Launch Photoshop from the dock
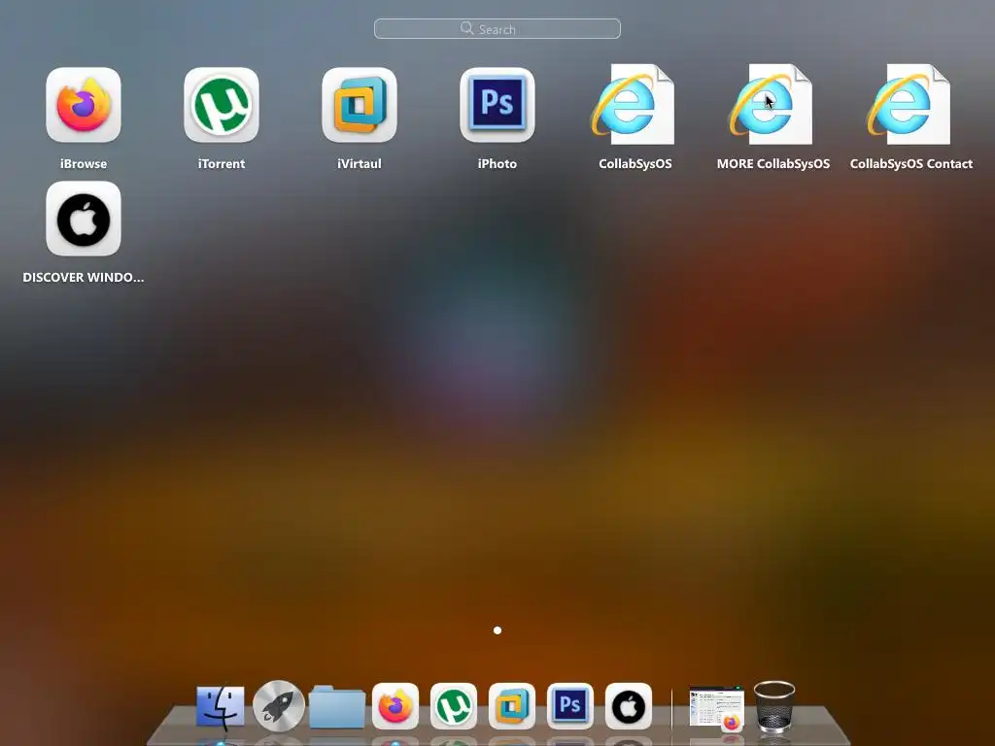This screenshot has height=746, width=995. (x=569, y=706)
